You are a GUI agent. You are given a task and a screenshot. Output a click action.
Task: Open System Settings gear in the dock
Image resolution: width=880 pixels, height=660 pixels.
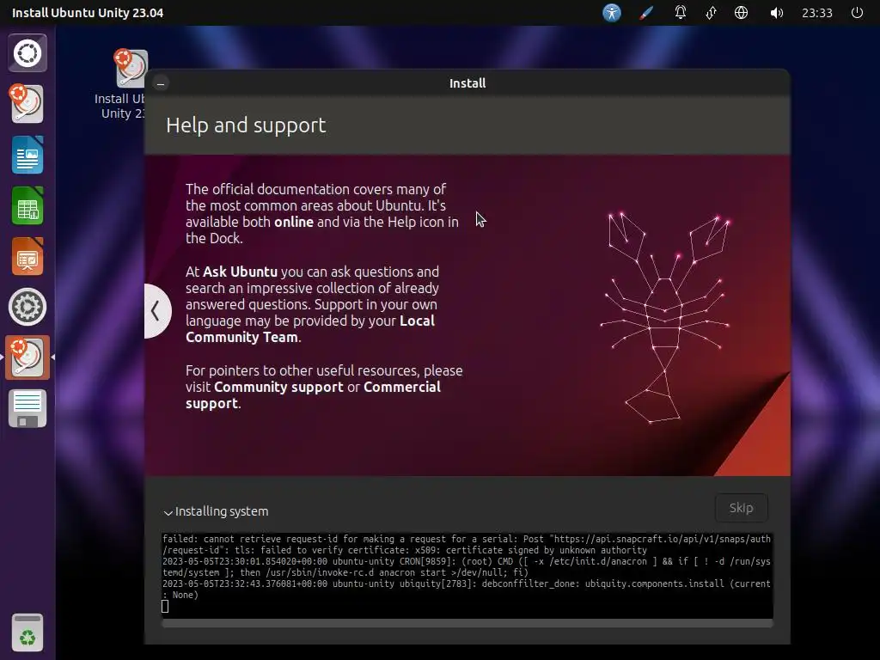pos(27,307)
